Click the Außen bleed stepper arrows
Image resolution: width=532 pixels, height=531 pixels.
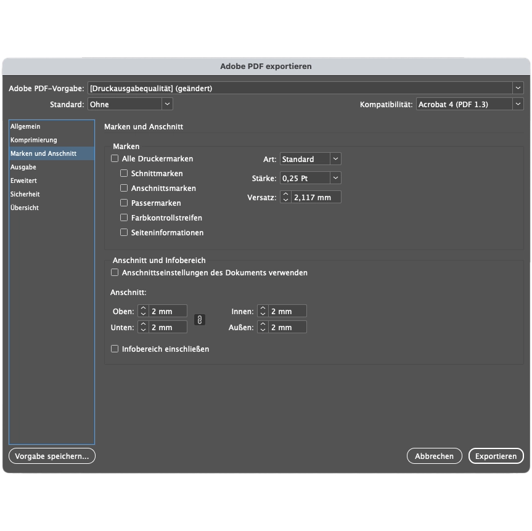pos(263,327)
